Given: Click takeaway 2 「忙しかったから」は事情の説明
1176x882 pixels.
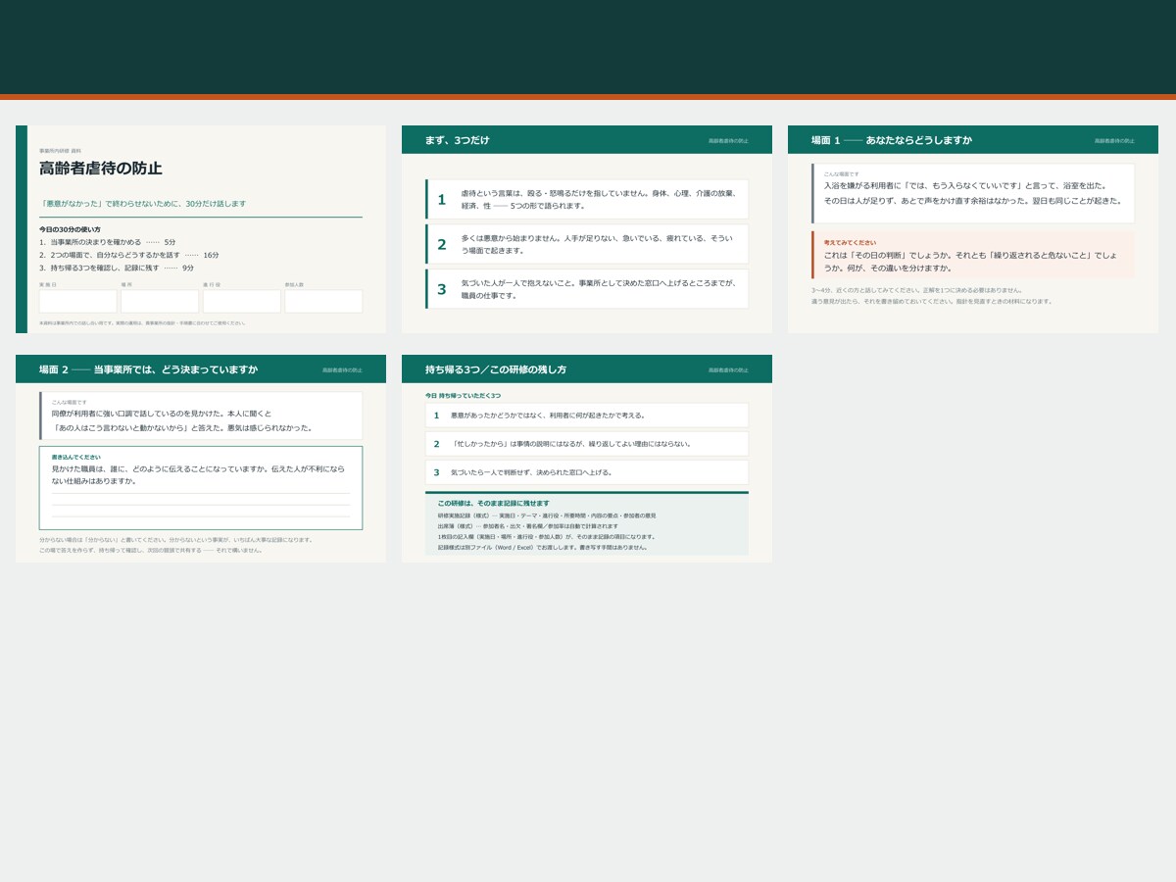Looking at the screenshot, I should coord(587,444).
